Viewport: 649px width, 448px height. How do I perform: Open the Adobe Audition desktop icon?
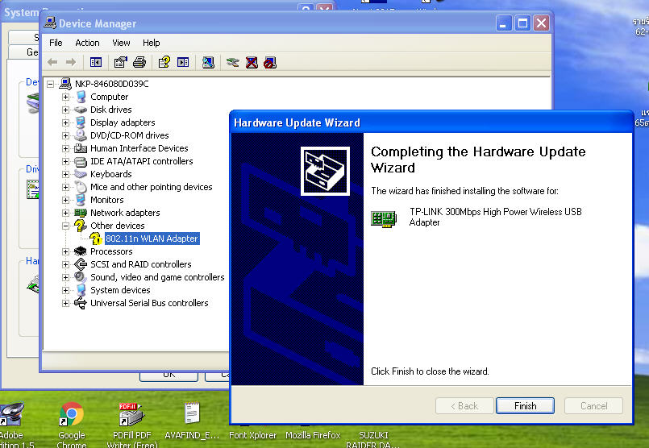click(11, 413)
